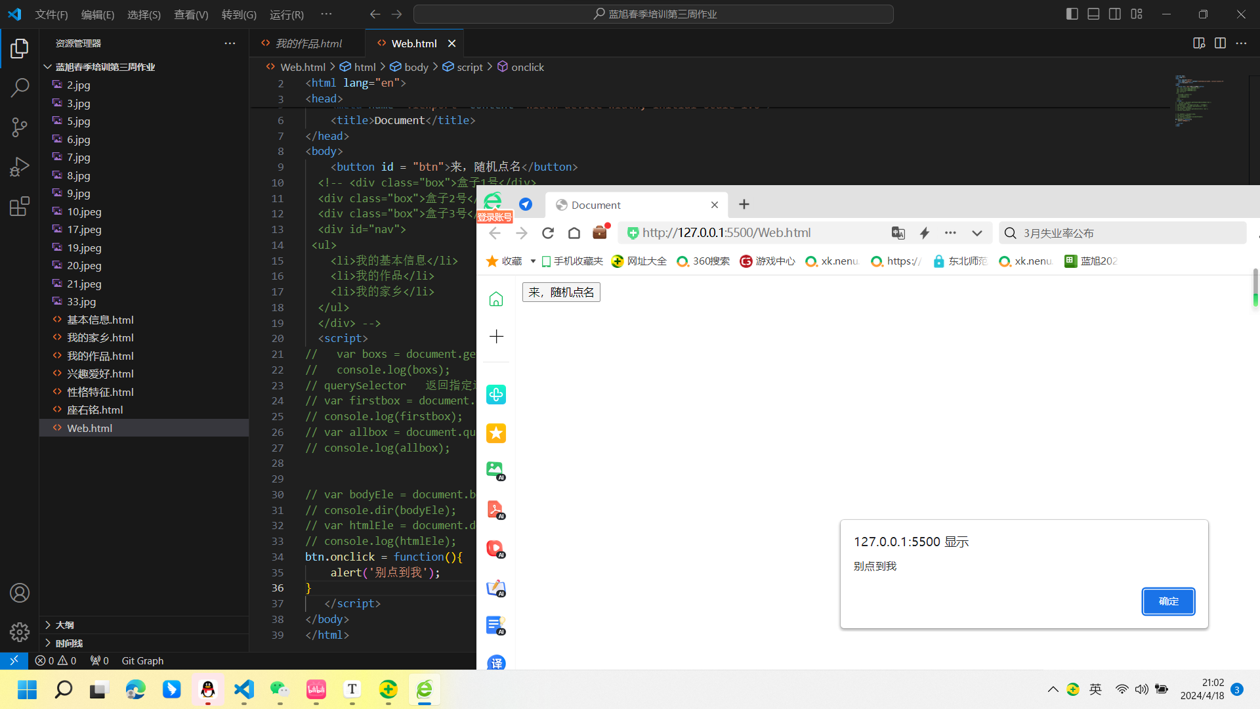This screenshot has width=1260, height=709.
Task: Switch to the 我的作品.html editor tab
Action: tap(306, 43)
